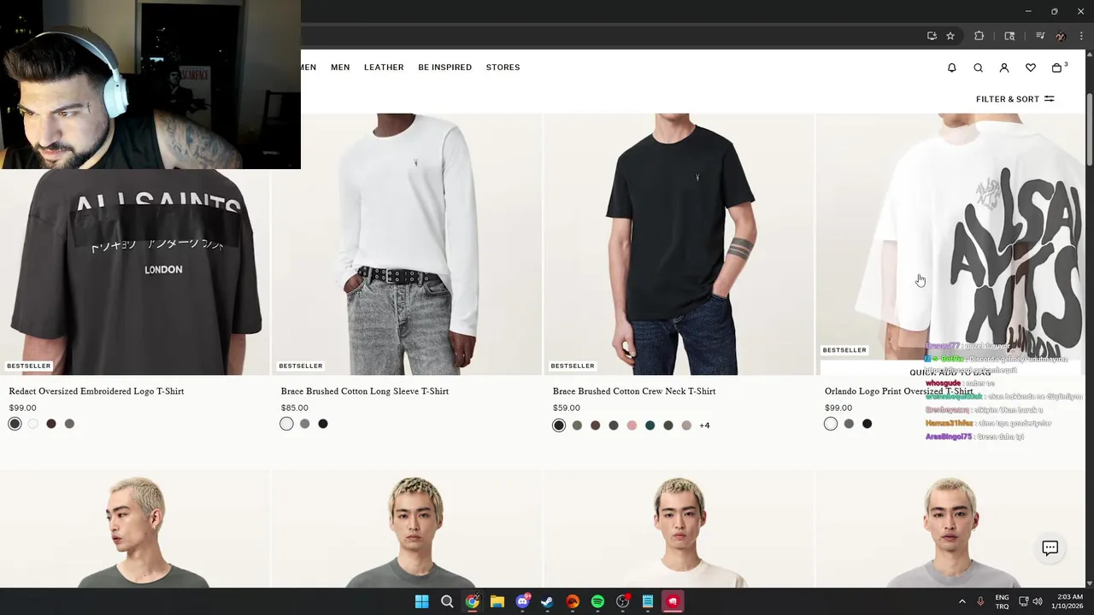Open the notifications bell on the site header

click(951, 67)
